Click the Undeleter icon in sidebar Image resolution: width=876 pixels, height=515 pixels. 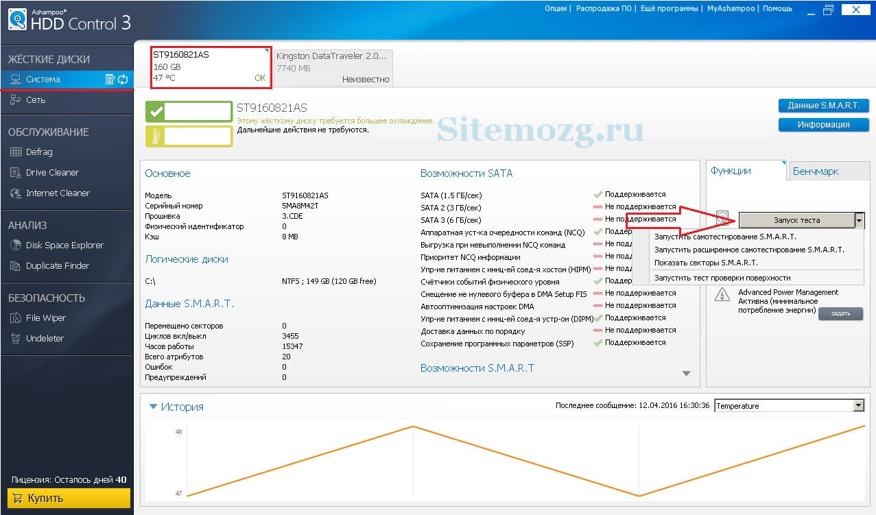point(15,339)
